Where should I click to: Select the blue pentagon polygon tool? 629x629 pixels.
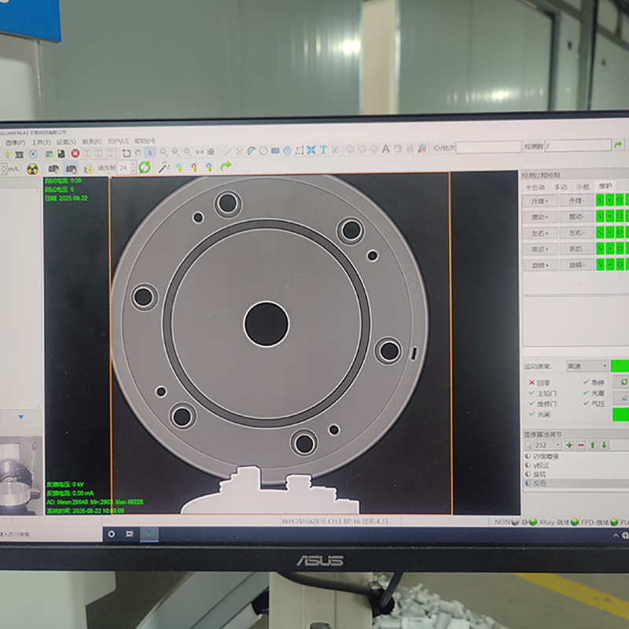tap(287, 150)
